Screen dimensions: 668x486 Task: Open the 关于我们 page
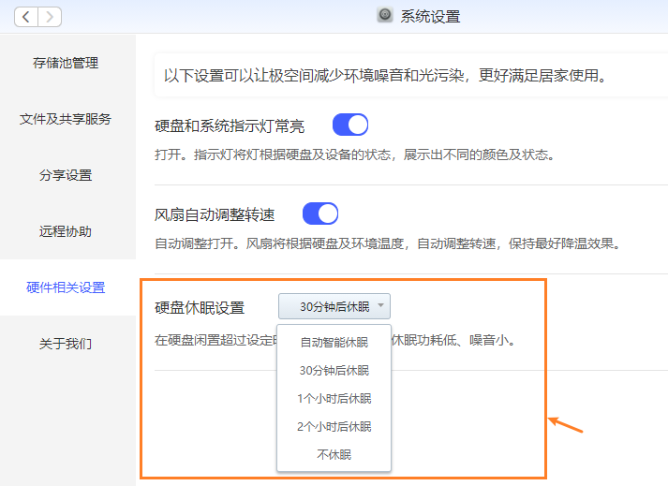pyautogui.click(x=66, y=344)
